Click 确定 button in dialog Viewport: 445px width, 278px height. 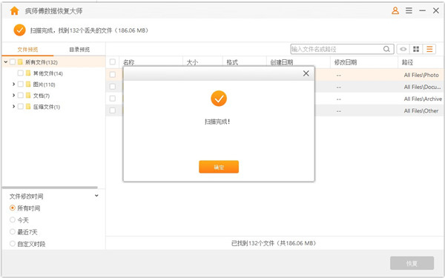click(x=219, y=167)
